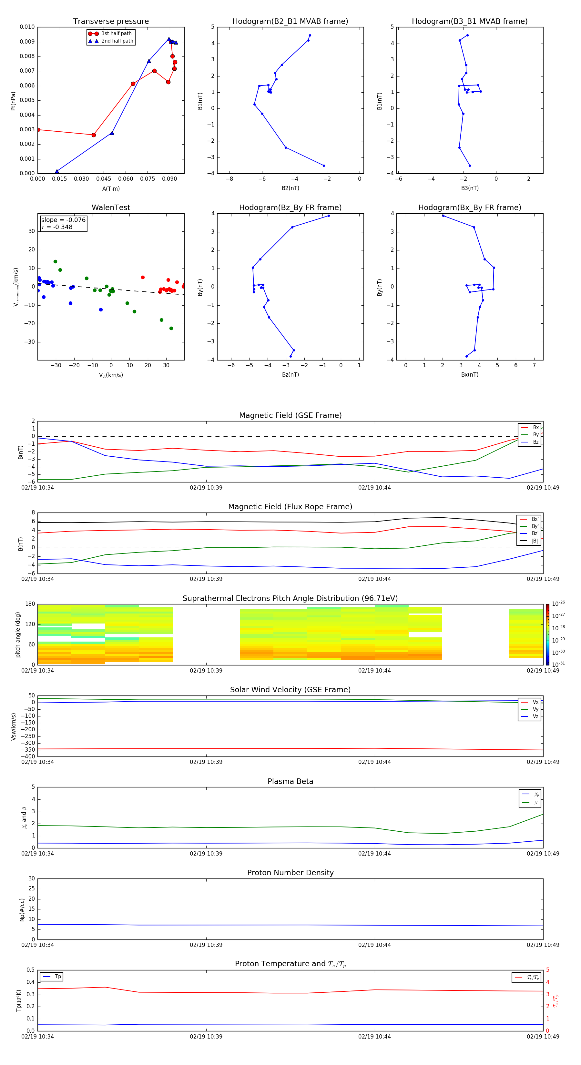Click 'Hodogram(Bx_By FR frame)' title
Viewport: 581px width, 1065px height.
(x=470, y=208)
